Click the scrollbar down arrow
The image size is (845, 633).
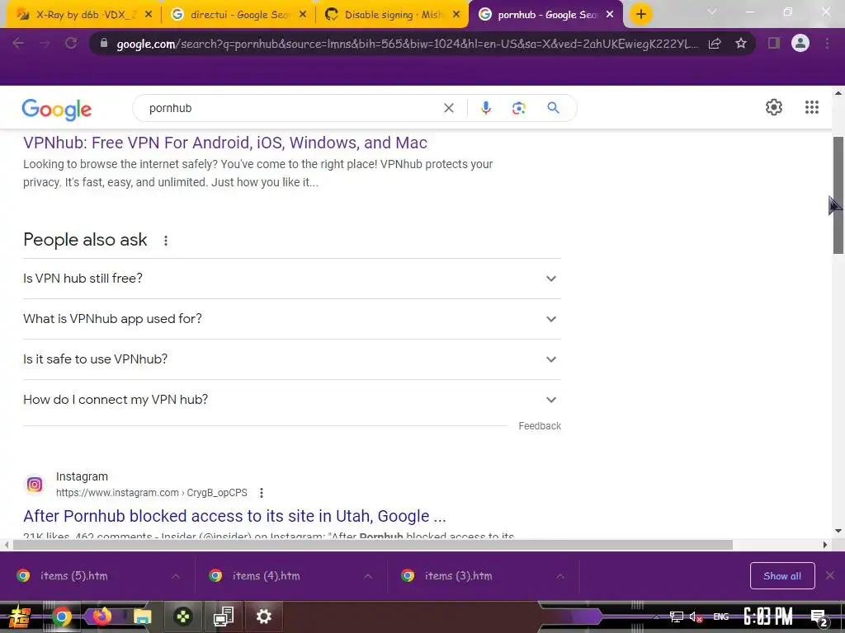point(838,532)
